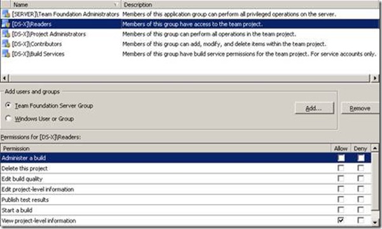Click the Add... button
The width and height of the screenshot is (382, 229).
click(314, 108)
